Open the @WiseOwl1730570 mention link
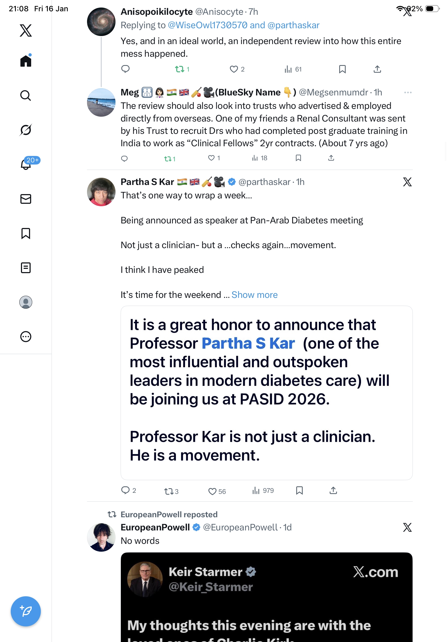Viewport: 448px width, 642px height. 208,25
